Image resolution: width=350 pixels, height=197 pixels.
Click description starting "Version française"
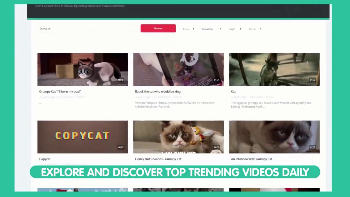pyautogui.click(x=175, y=105)
